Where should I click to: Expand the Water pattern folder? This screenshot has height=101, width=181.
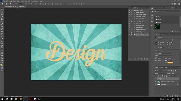coord(155,22)
